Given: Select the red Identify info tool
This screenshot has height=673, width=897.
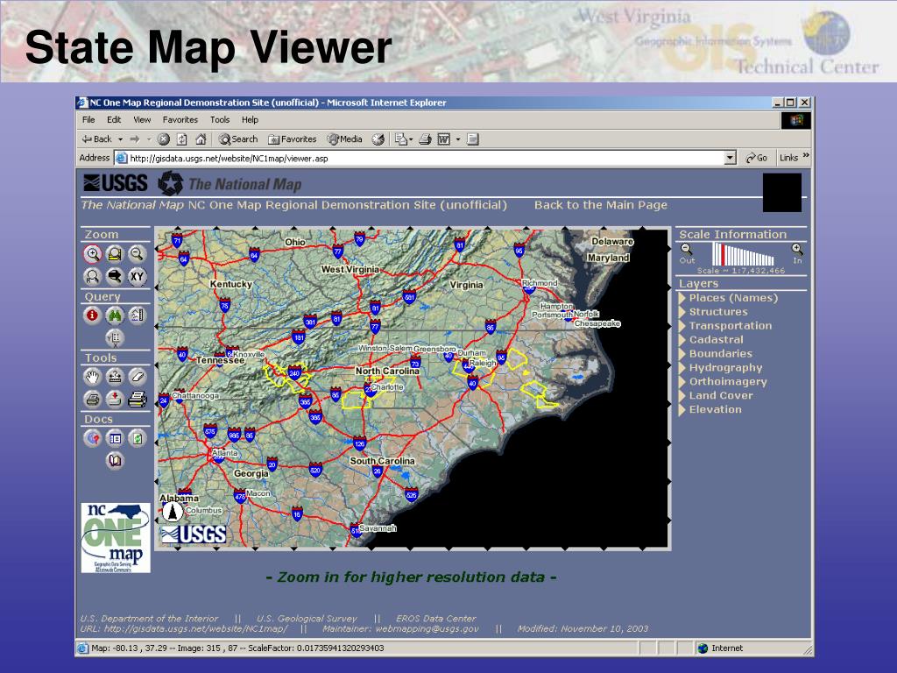Looking at the screenshot, I should click(x=93, y=315).
